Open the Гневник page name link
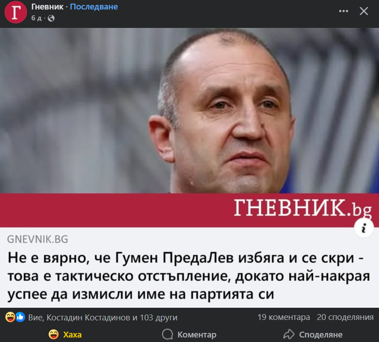The height and width of the screenshot is (342, 379). point(47,6)
